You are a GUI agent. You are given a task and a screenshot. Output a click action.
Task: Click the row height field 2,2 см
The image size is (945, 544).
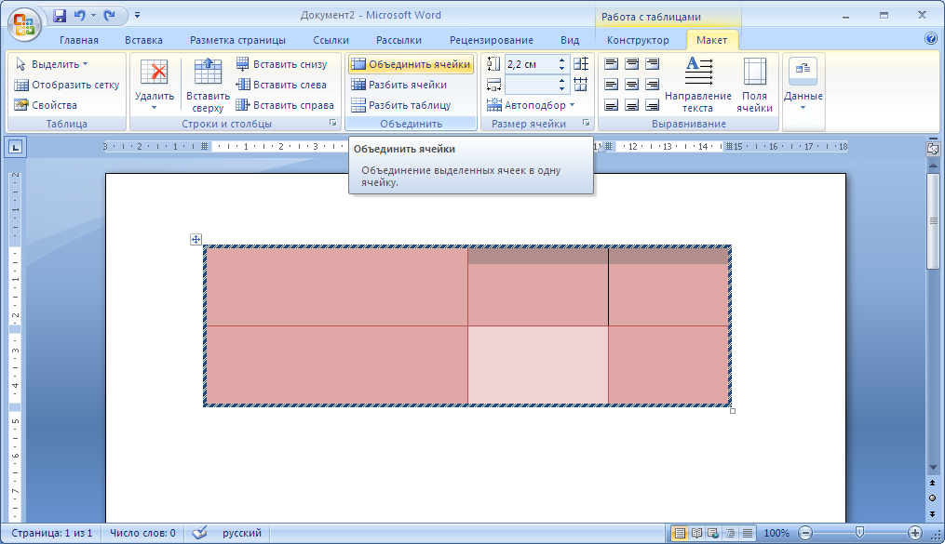[531, 64]
